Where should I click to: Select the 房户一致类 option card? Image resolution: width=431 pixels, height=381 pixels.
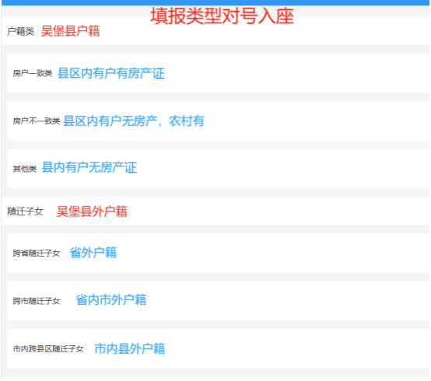[x=219, y=73]
